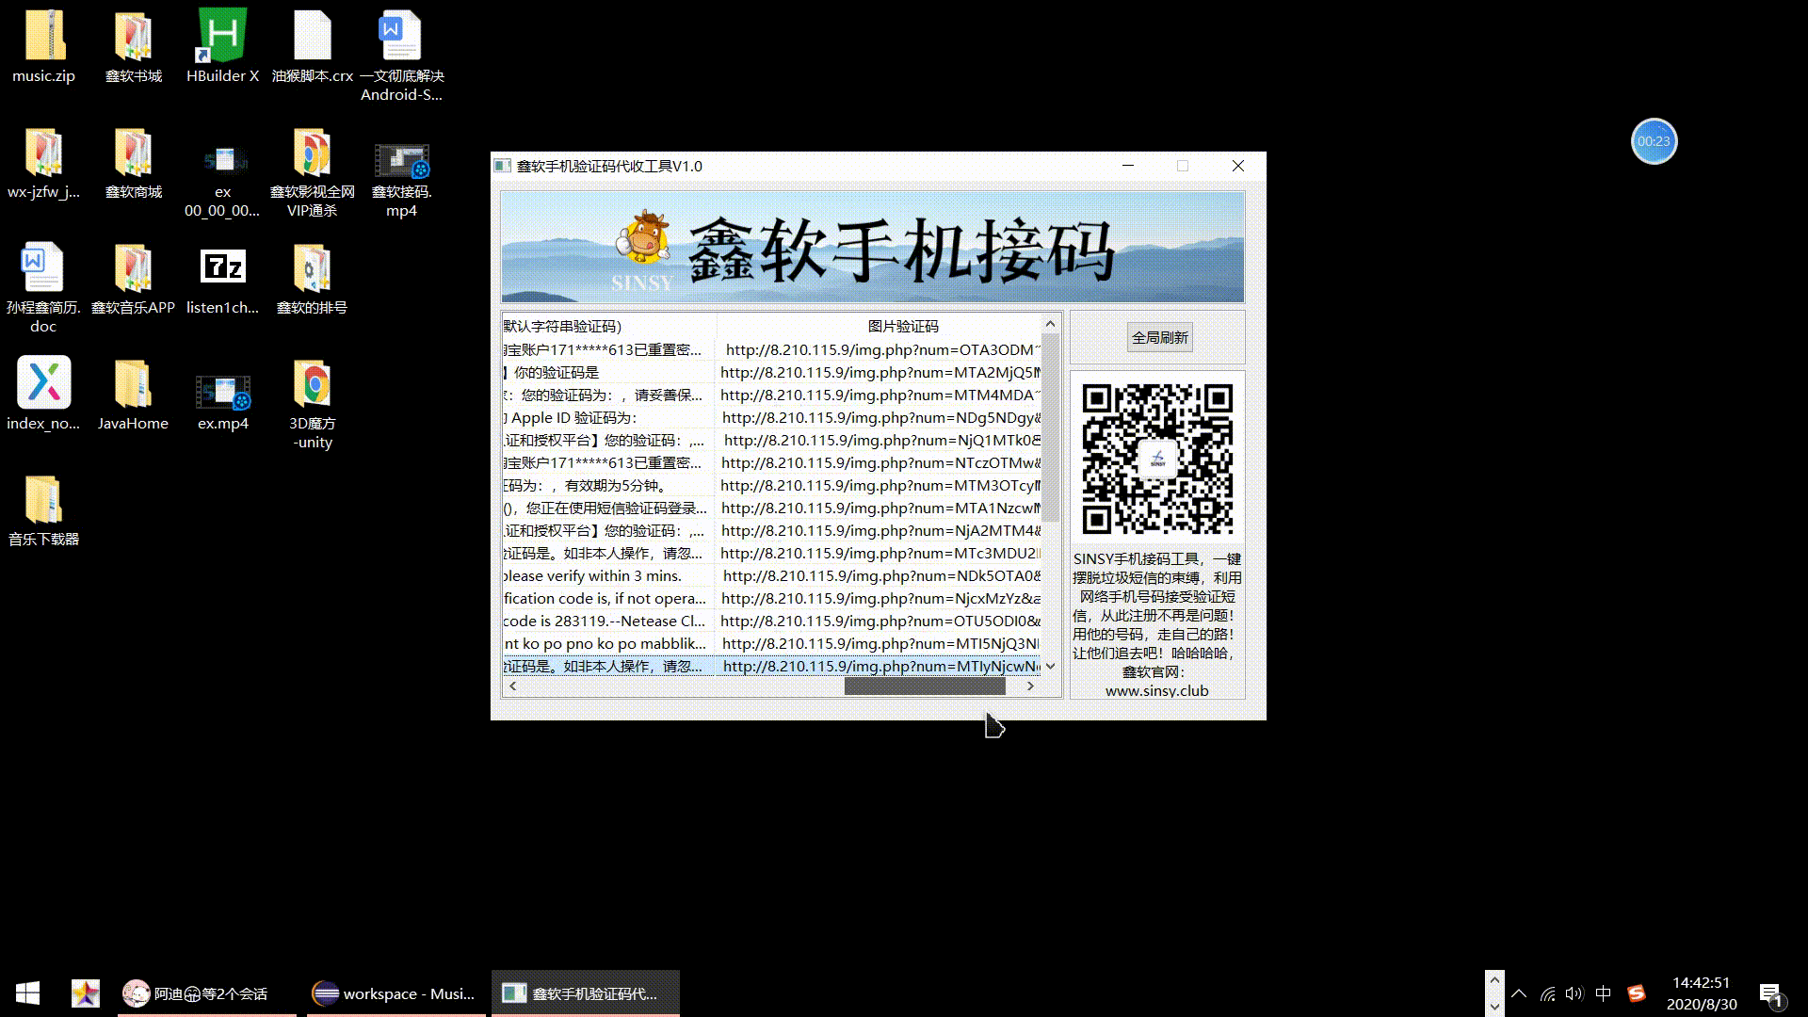The width and height of the screenshot is (1808, 1017).
Task: Expand hidden system tray icons
Action: click(1519, 993)
